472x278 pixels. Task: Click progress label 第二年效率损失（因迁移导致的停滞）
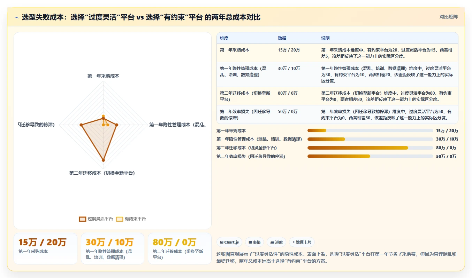pos(251,157)
